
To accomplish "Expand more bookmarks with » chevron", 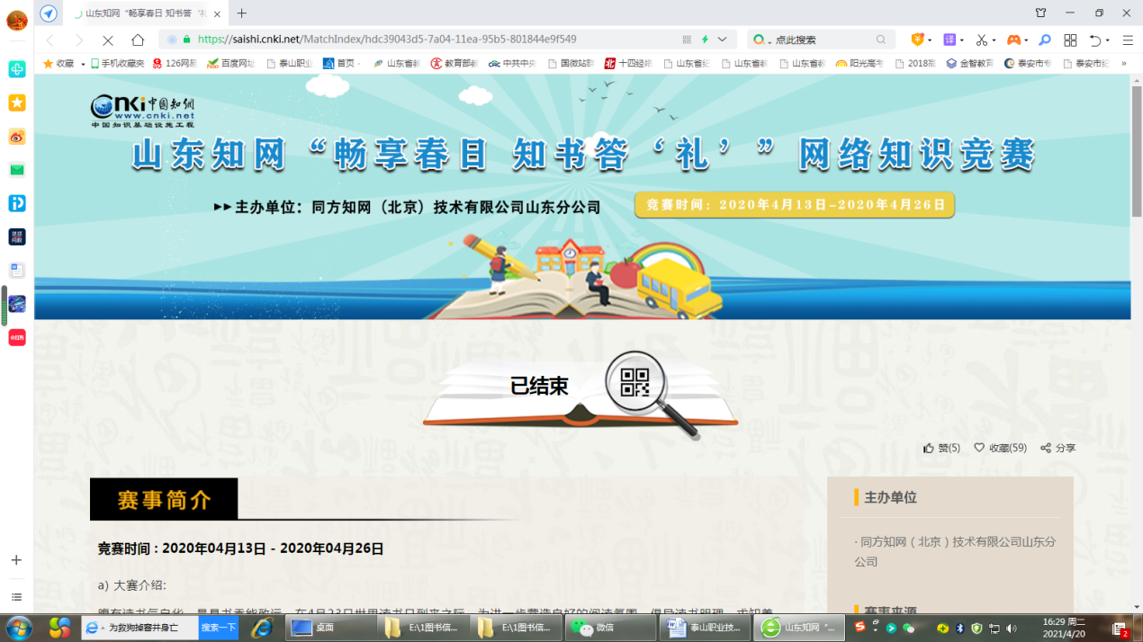I will click(x=1123, y=64).
